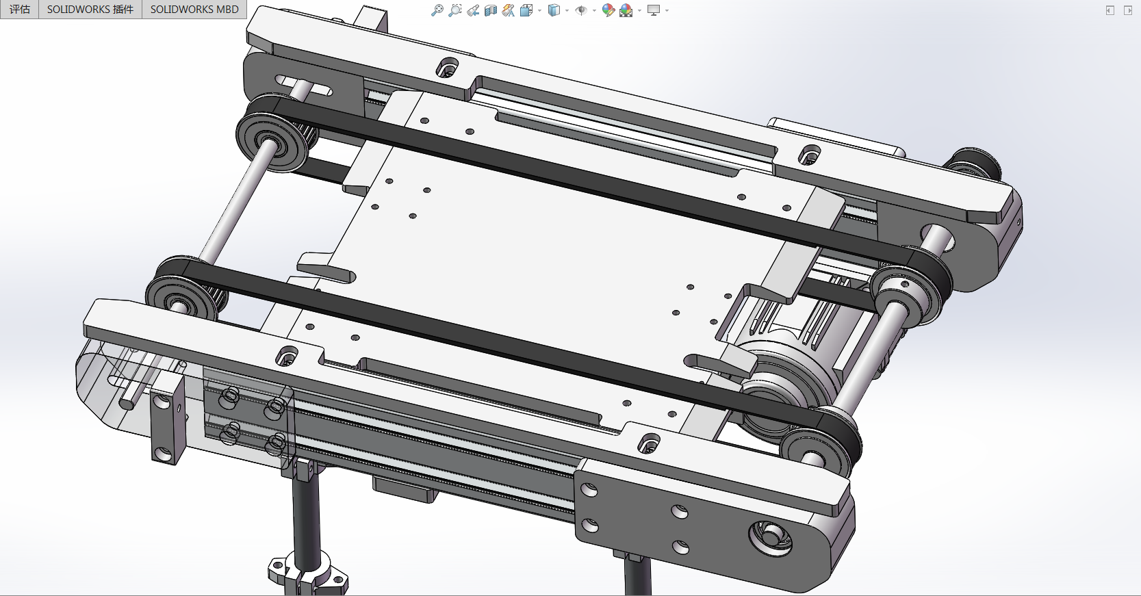The image size is (1141, 596).
Task: Expand the View Settings dropdown arrow
Action: [x=667, y=10]
